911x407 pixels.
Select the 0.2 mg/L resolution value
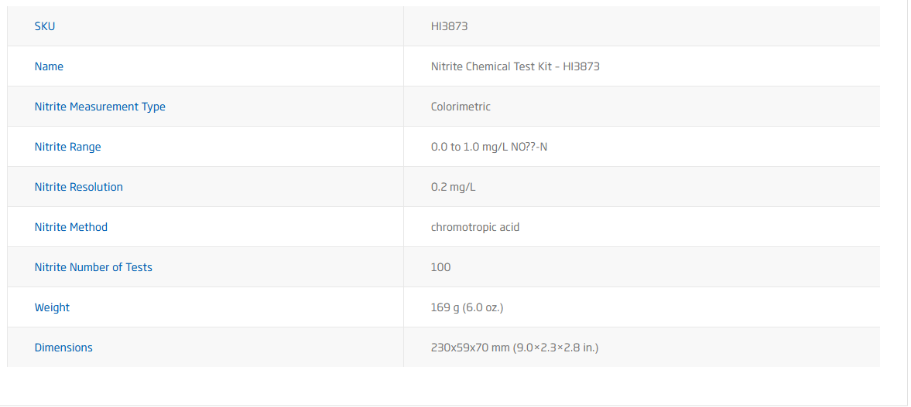451,187
